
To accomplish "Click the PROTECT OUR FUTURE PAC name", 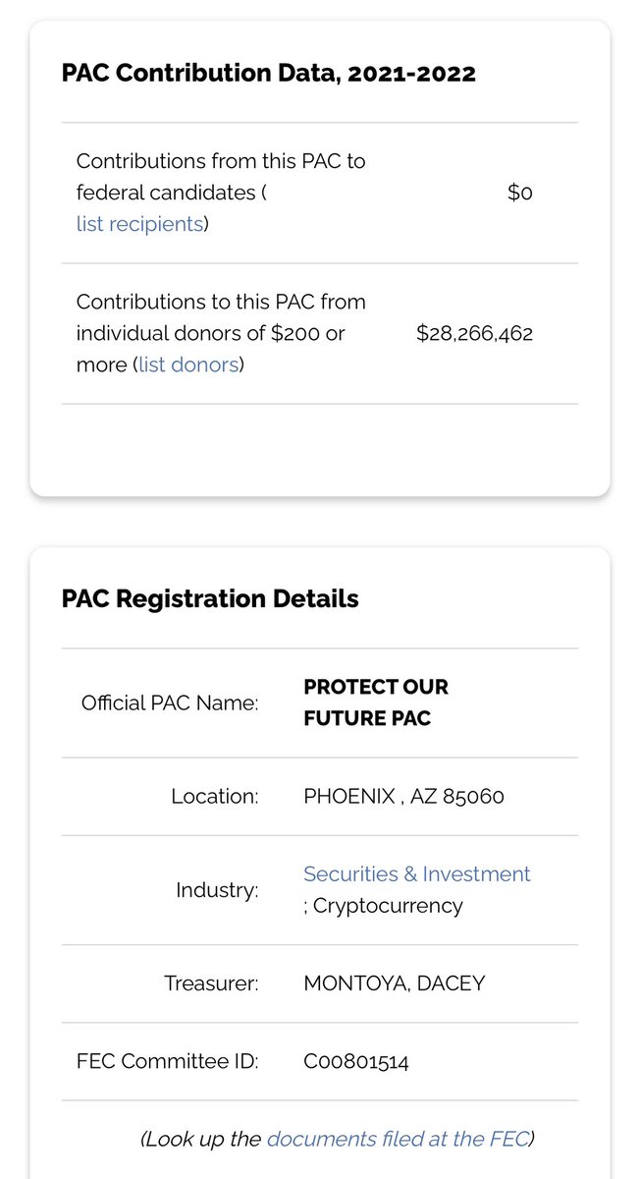I will [376, 702].
